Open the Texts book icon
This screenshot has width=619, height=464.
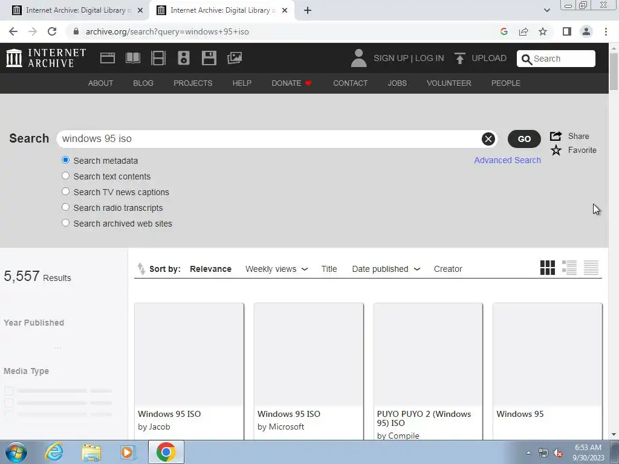(x=132, y=58)
